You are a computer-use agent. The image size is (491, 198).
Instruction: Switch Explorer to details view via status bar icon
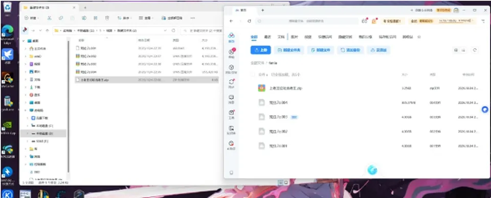(x=281, y=182)
